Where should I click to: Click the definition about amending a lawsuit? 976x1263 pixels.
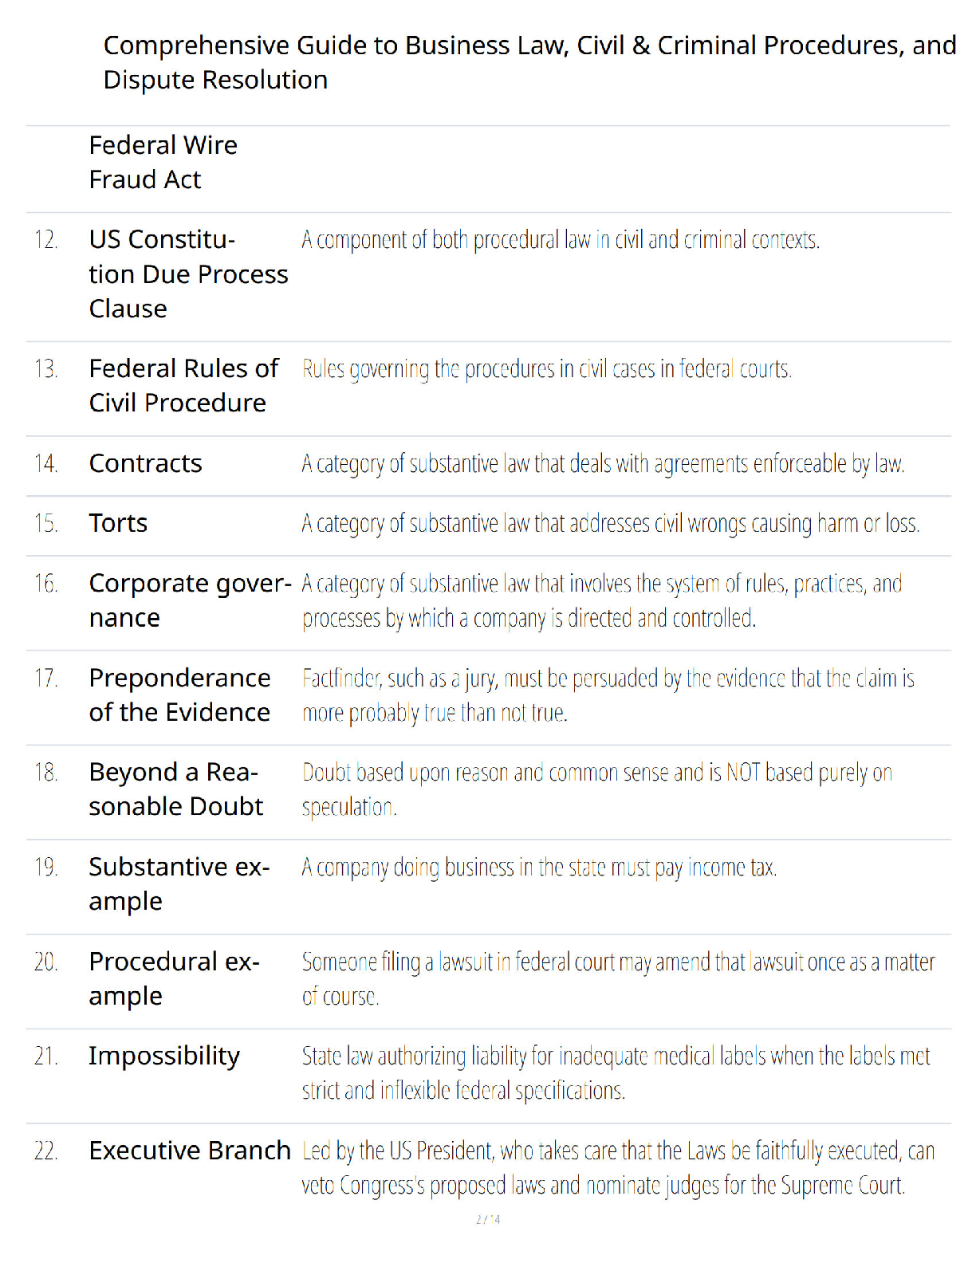618,978
